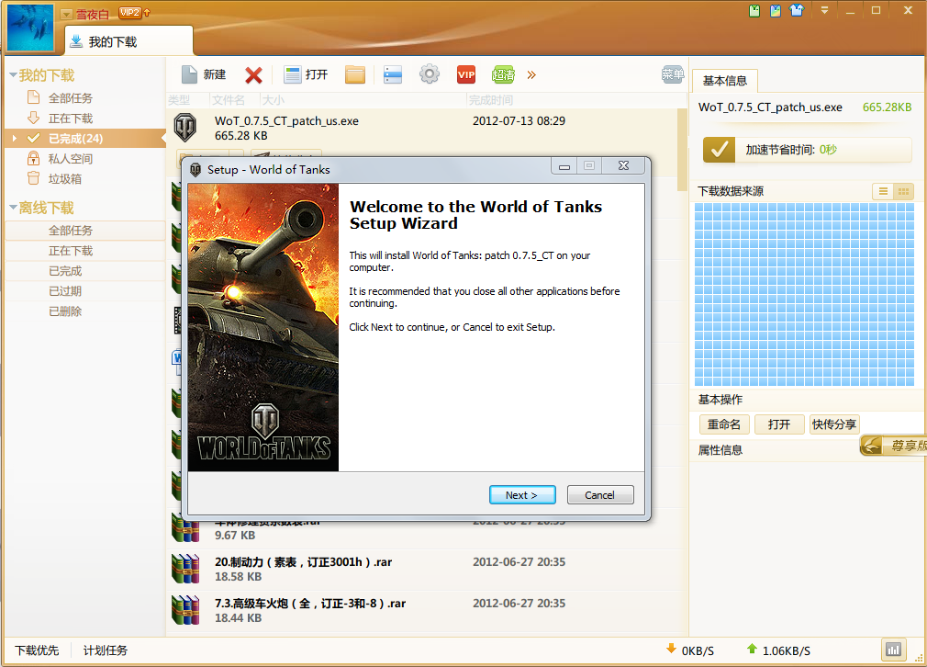Open the statistics chart icon in status bar
The width and height of the screenshot is (927, 667).
[x=893, y=650]
